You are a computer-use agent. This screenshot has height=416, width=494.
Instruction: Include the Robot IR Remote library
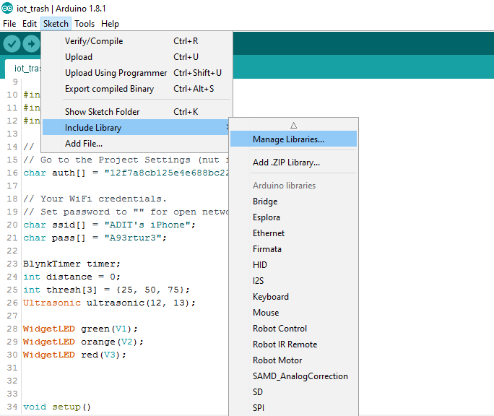click(285, 344)
